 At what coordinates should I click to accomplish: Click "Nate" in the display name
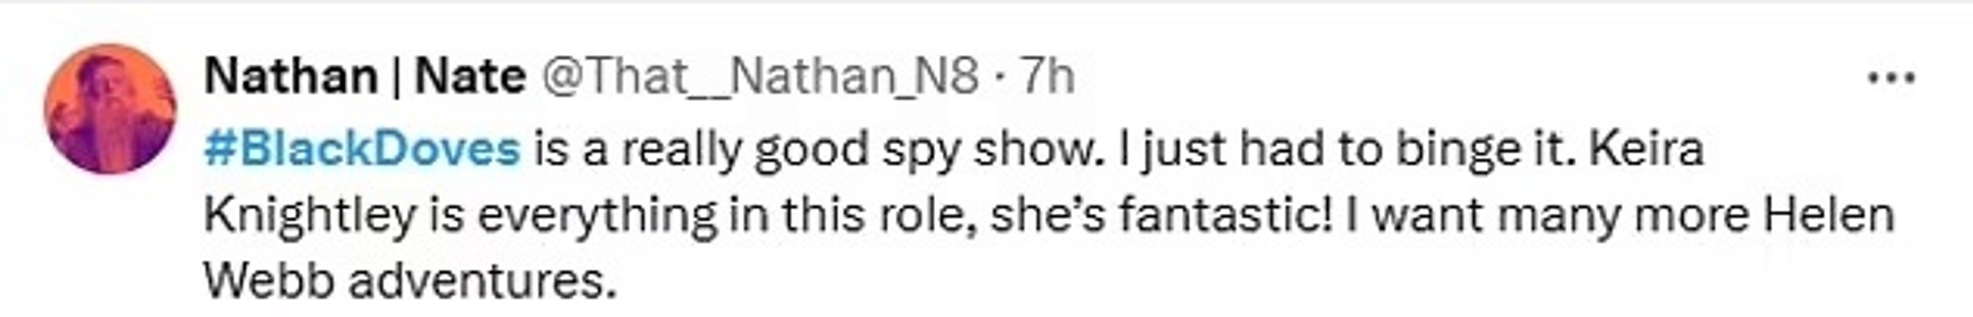pyautogui.click(x=469, y=77)
